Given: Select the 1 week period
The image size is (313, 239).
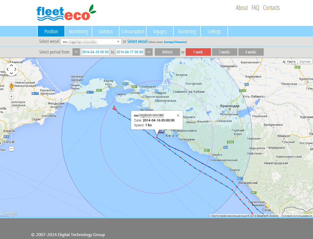Looking at the screenshot, I should (x=198, y=52).
